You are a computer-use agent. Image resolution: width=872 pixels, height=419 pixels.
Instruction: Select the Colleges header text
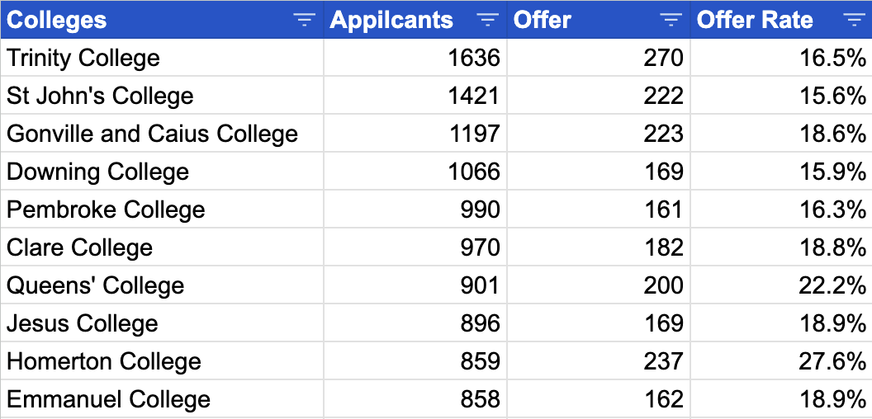pyautogui.click(x=57, y=21)
